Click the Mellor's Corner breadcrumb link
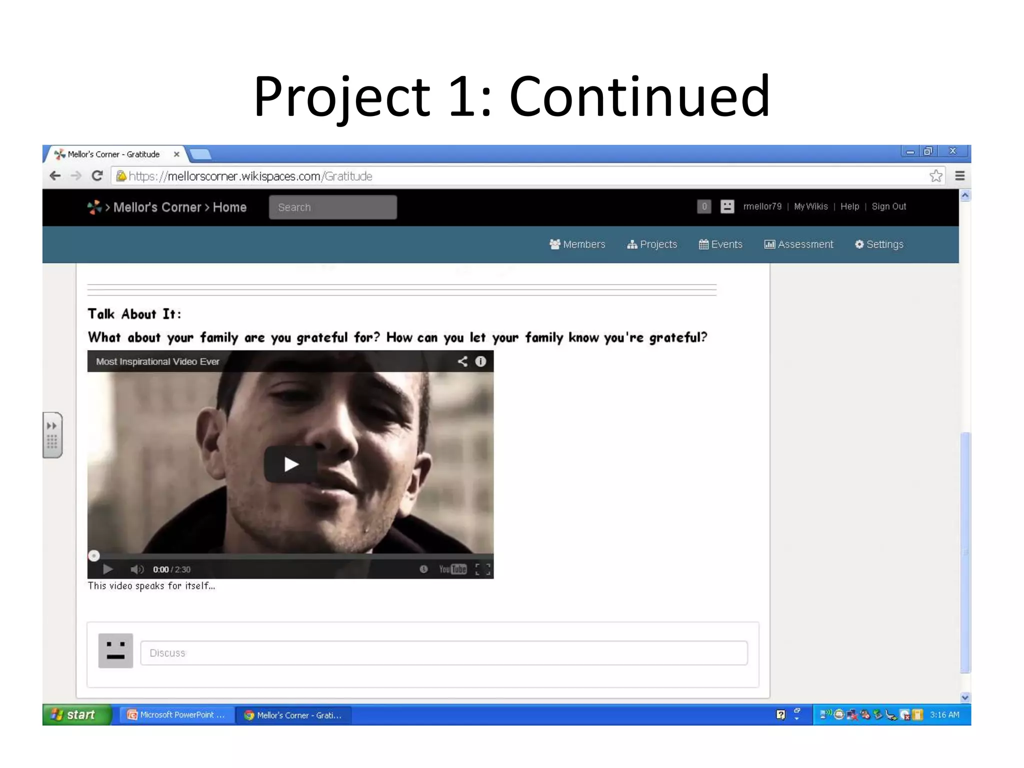The image size is (1024, 768). click(157, 207)
